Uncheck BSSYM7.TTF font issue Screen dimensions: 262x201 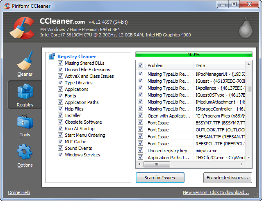coord(140,122)
